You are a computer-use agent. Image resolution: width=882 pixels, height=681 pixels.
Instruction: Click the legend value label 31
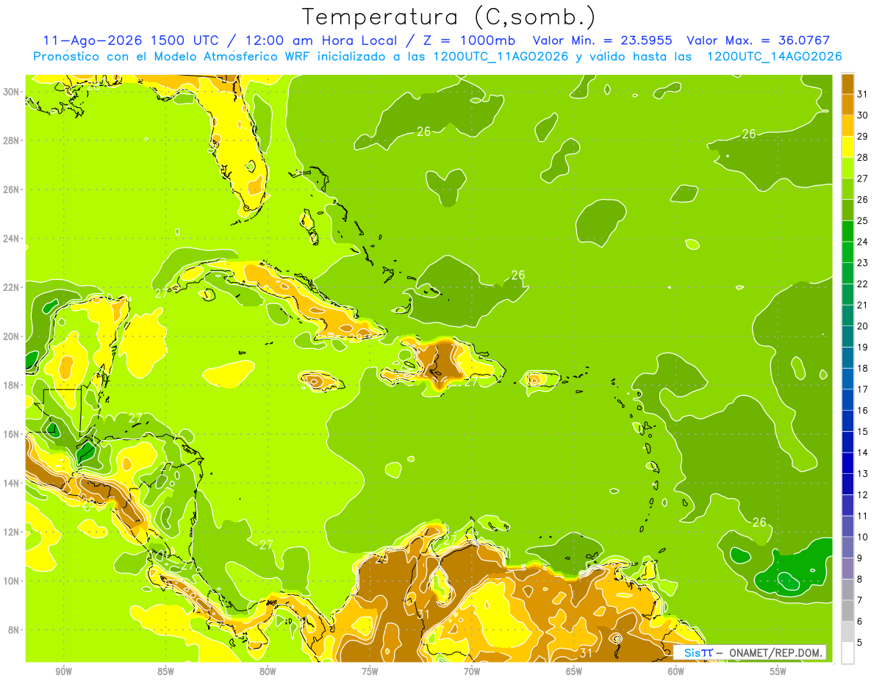[x=863, y=94]
